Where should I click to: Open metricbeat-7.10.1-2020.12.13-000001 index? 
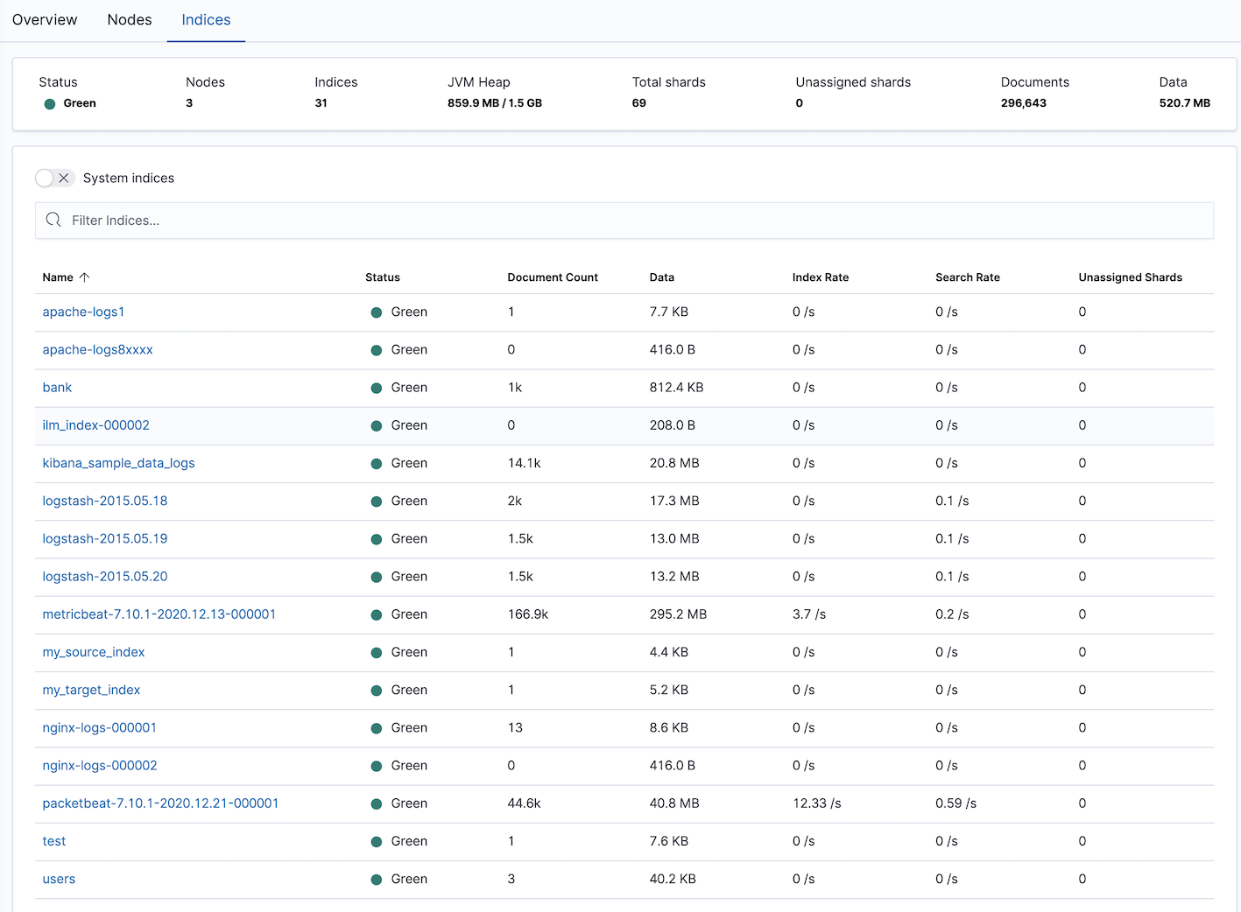click(159, 614)
